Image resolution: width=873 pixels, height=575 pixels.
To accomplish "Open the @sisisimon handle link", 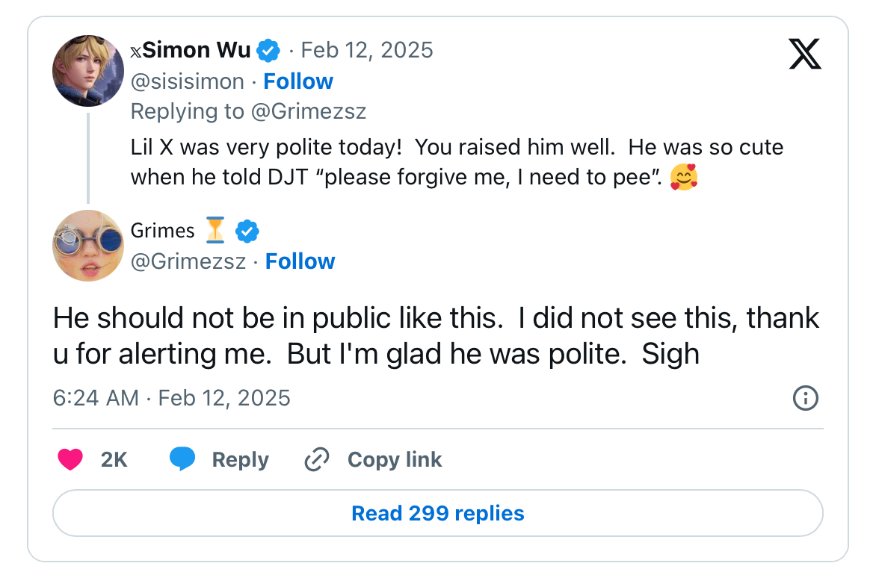I will (x=188, y=81).
